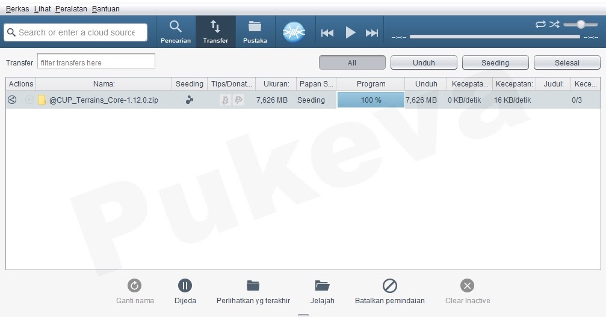Click the playback progress bar
This screenshot has height=317, width=606.
pos(495,37)
